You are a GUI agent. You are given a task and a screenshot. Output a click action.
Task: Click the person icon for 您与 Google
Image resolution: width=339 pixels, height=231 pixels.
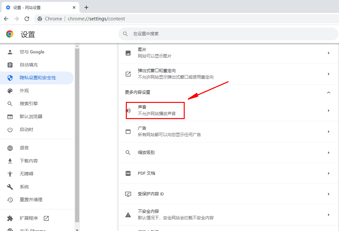click(x=10, y=52)
